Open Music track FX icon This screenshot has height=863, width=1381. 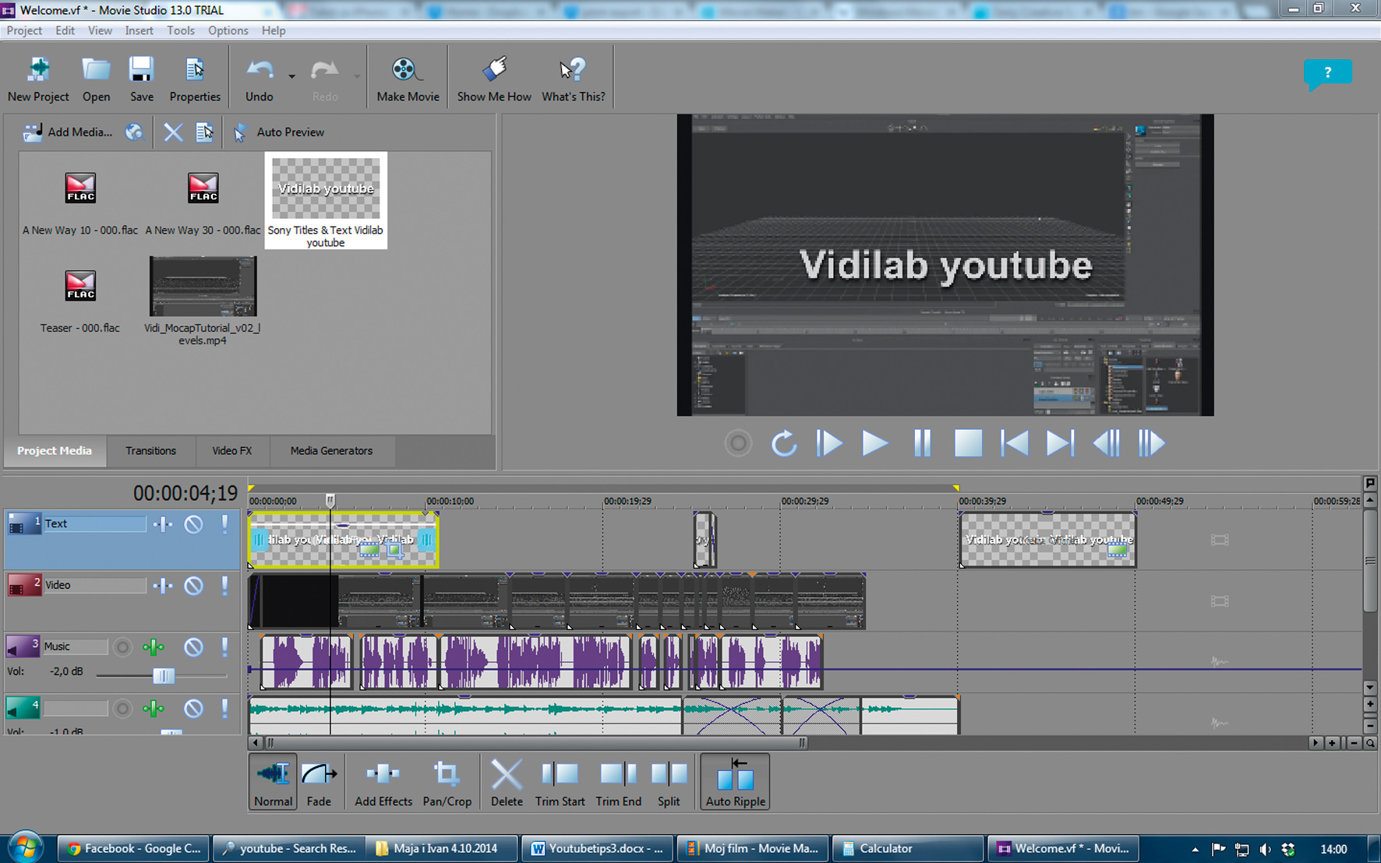click(x=154, y=647)
